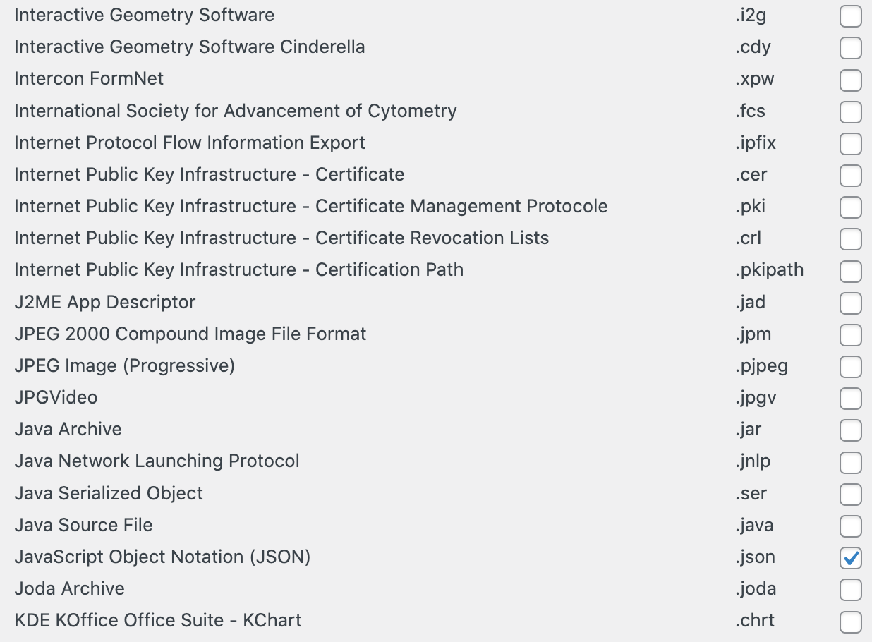Enable the .fcs Cytometry file type
The image size is (872, 642).
(851, 111)
